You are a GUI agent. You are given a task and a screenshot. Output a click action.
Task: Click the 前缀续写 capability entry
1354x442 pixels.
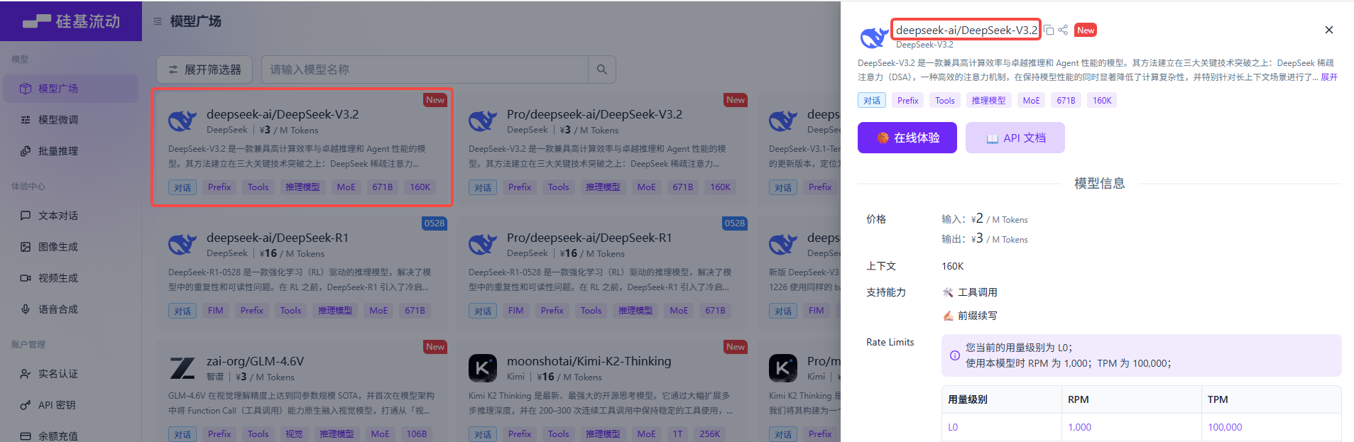pos(970,316)
